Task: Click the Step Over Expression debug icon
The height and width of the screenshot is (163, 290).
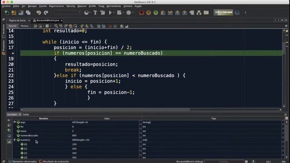Action: click(170, 13)
